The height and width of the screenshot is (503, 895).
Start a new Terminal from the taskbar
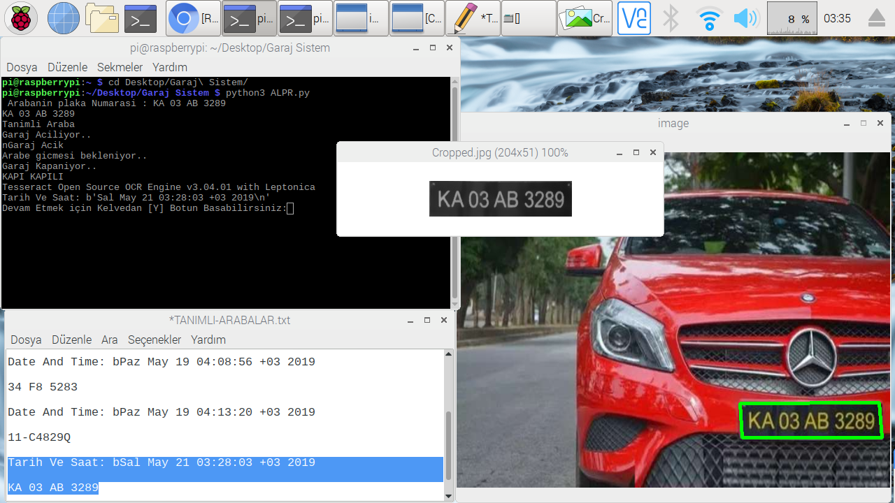pyautogui.click(x=140, y=17)
